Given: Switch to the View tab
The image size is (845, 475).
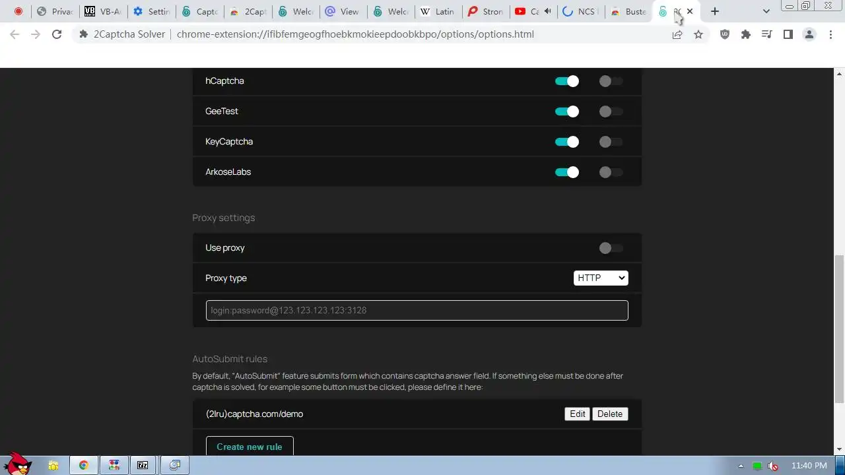Looking at the screenshot, I should tap(342, 11).
